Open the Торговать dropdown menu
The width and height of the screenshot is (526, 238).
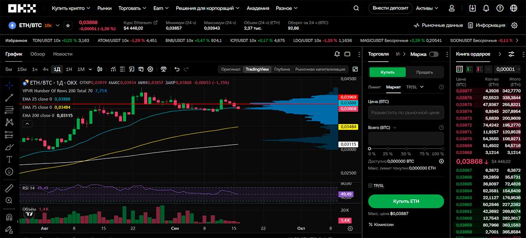(132, 8)
